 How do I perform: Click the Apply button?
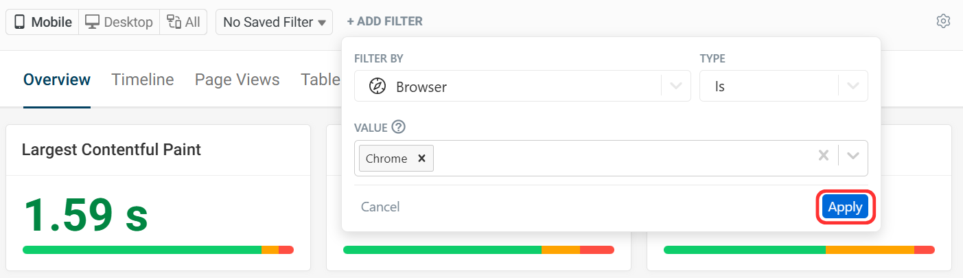845,207
